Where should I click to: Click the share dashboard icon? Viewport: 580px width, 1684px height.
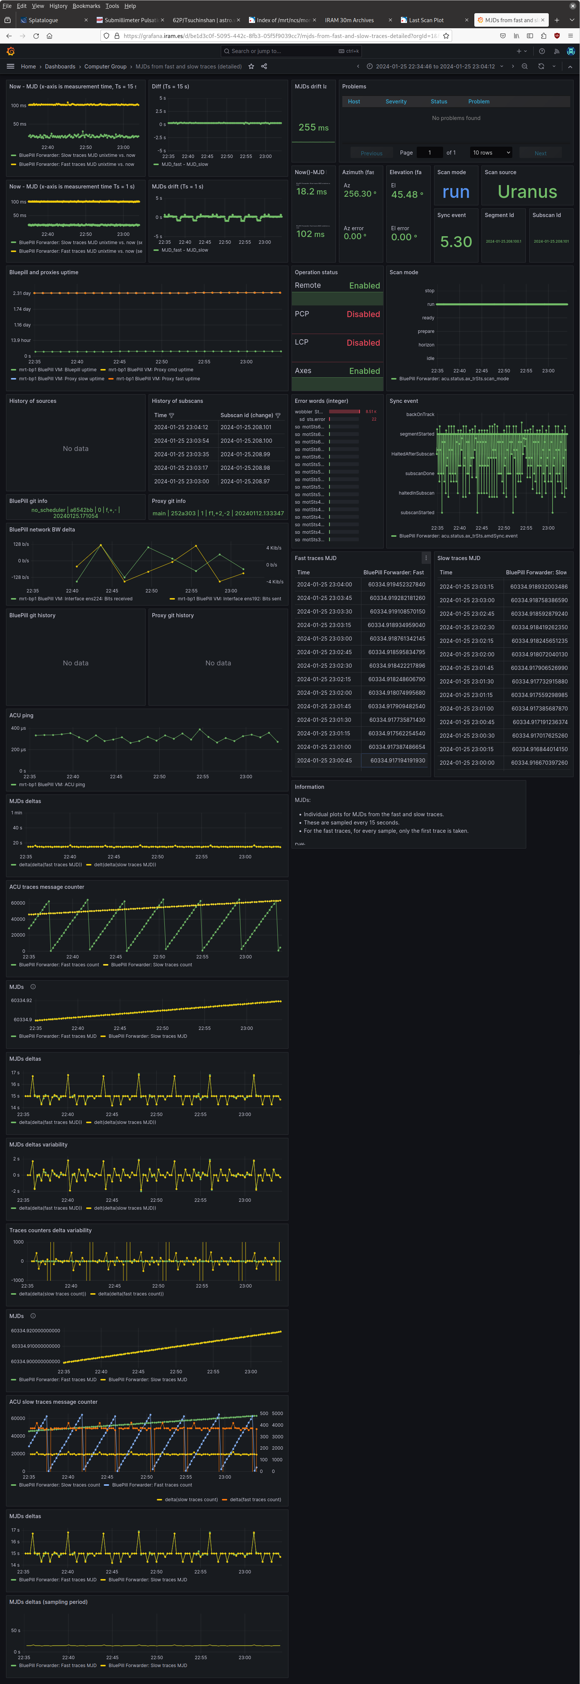coord(264,67)
